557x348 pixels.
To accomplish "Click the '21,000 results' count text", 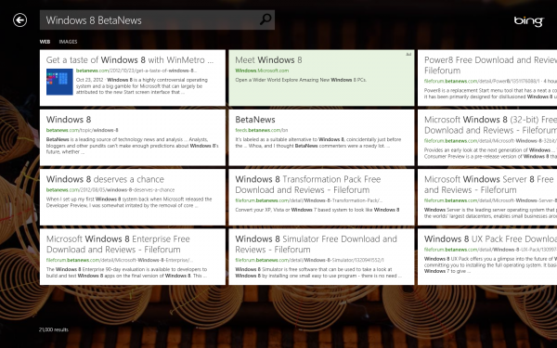I will 54,329.
